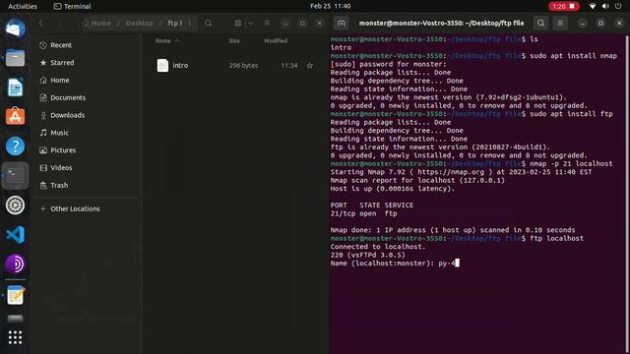Click the '21/tcp open ftp' line
The height and width of the screenshot is (354, 630).
pos(363,213)
